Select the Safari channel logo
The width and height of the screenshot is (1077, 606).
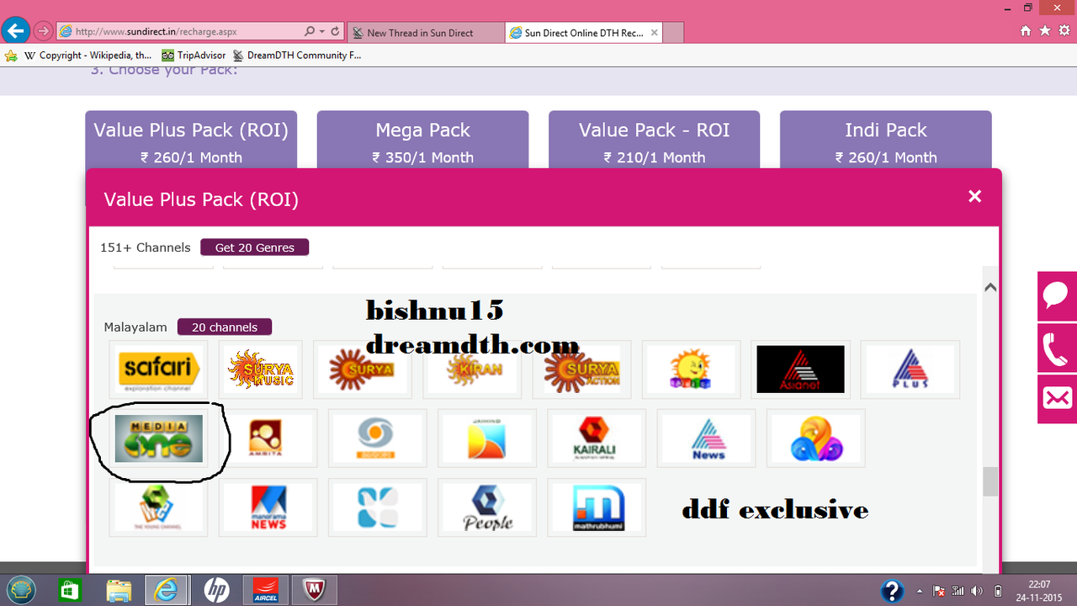[158, 370]
